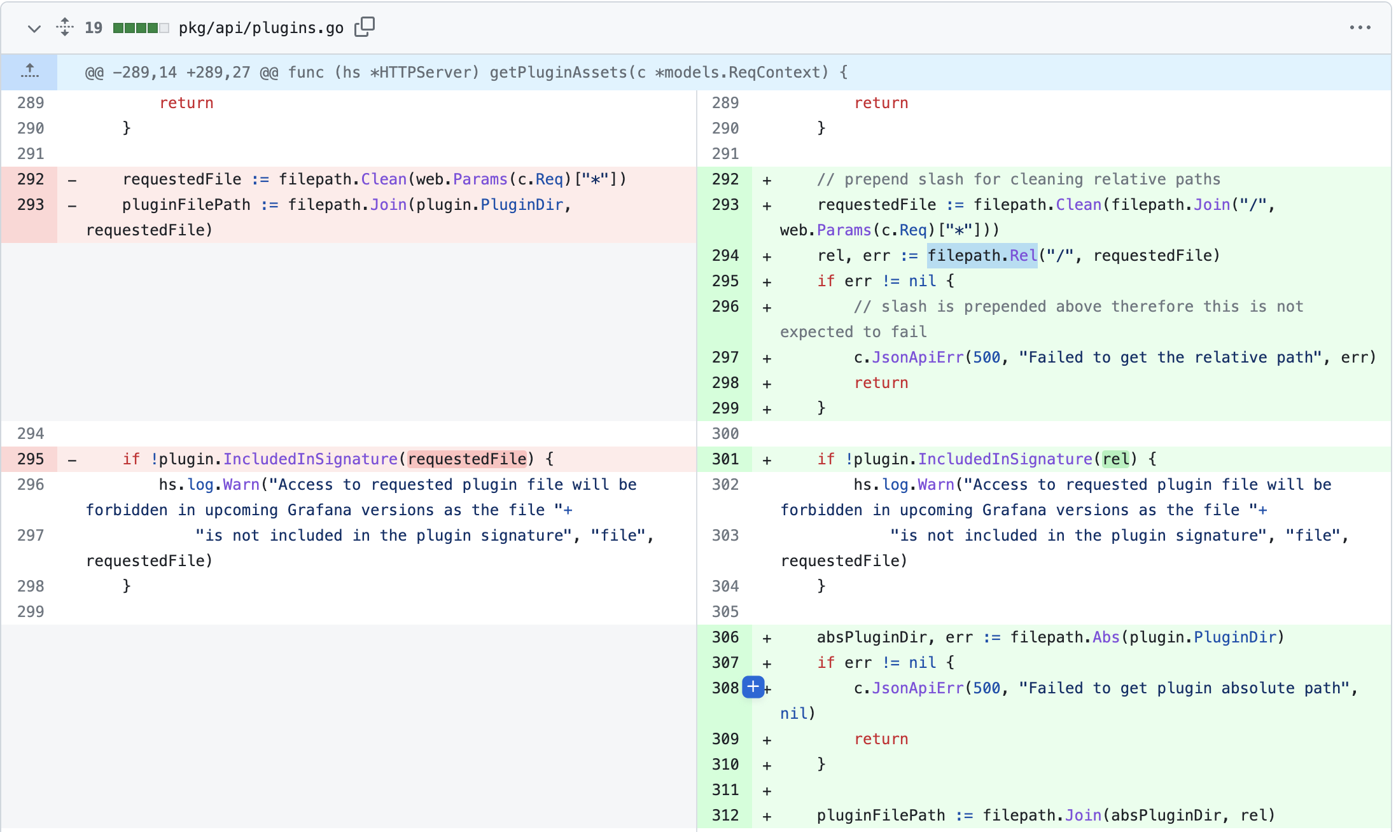Click changed lines count 19
The height and width of the screenshot is (832, 1396).
point(94,28)
